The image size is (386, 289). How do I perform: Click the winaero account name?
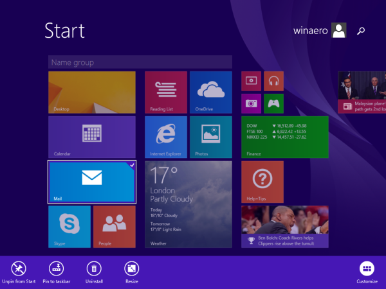(311, 31)
